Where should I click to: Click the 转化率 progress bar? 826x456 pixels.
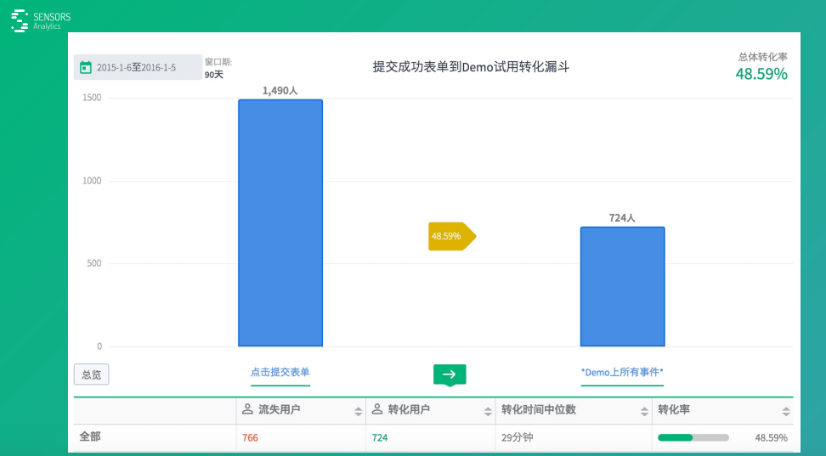[x=693, y=437]
